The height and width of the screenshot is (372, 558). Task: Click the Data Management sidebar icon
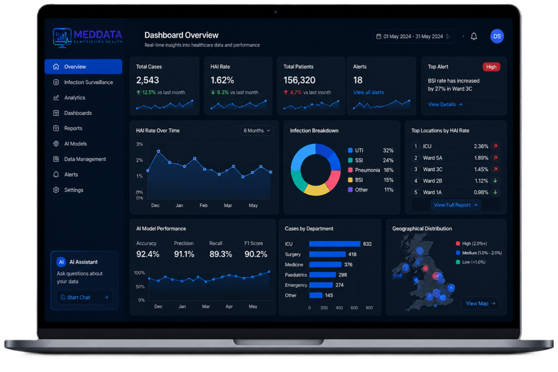point(56,159)
